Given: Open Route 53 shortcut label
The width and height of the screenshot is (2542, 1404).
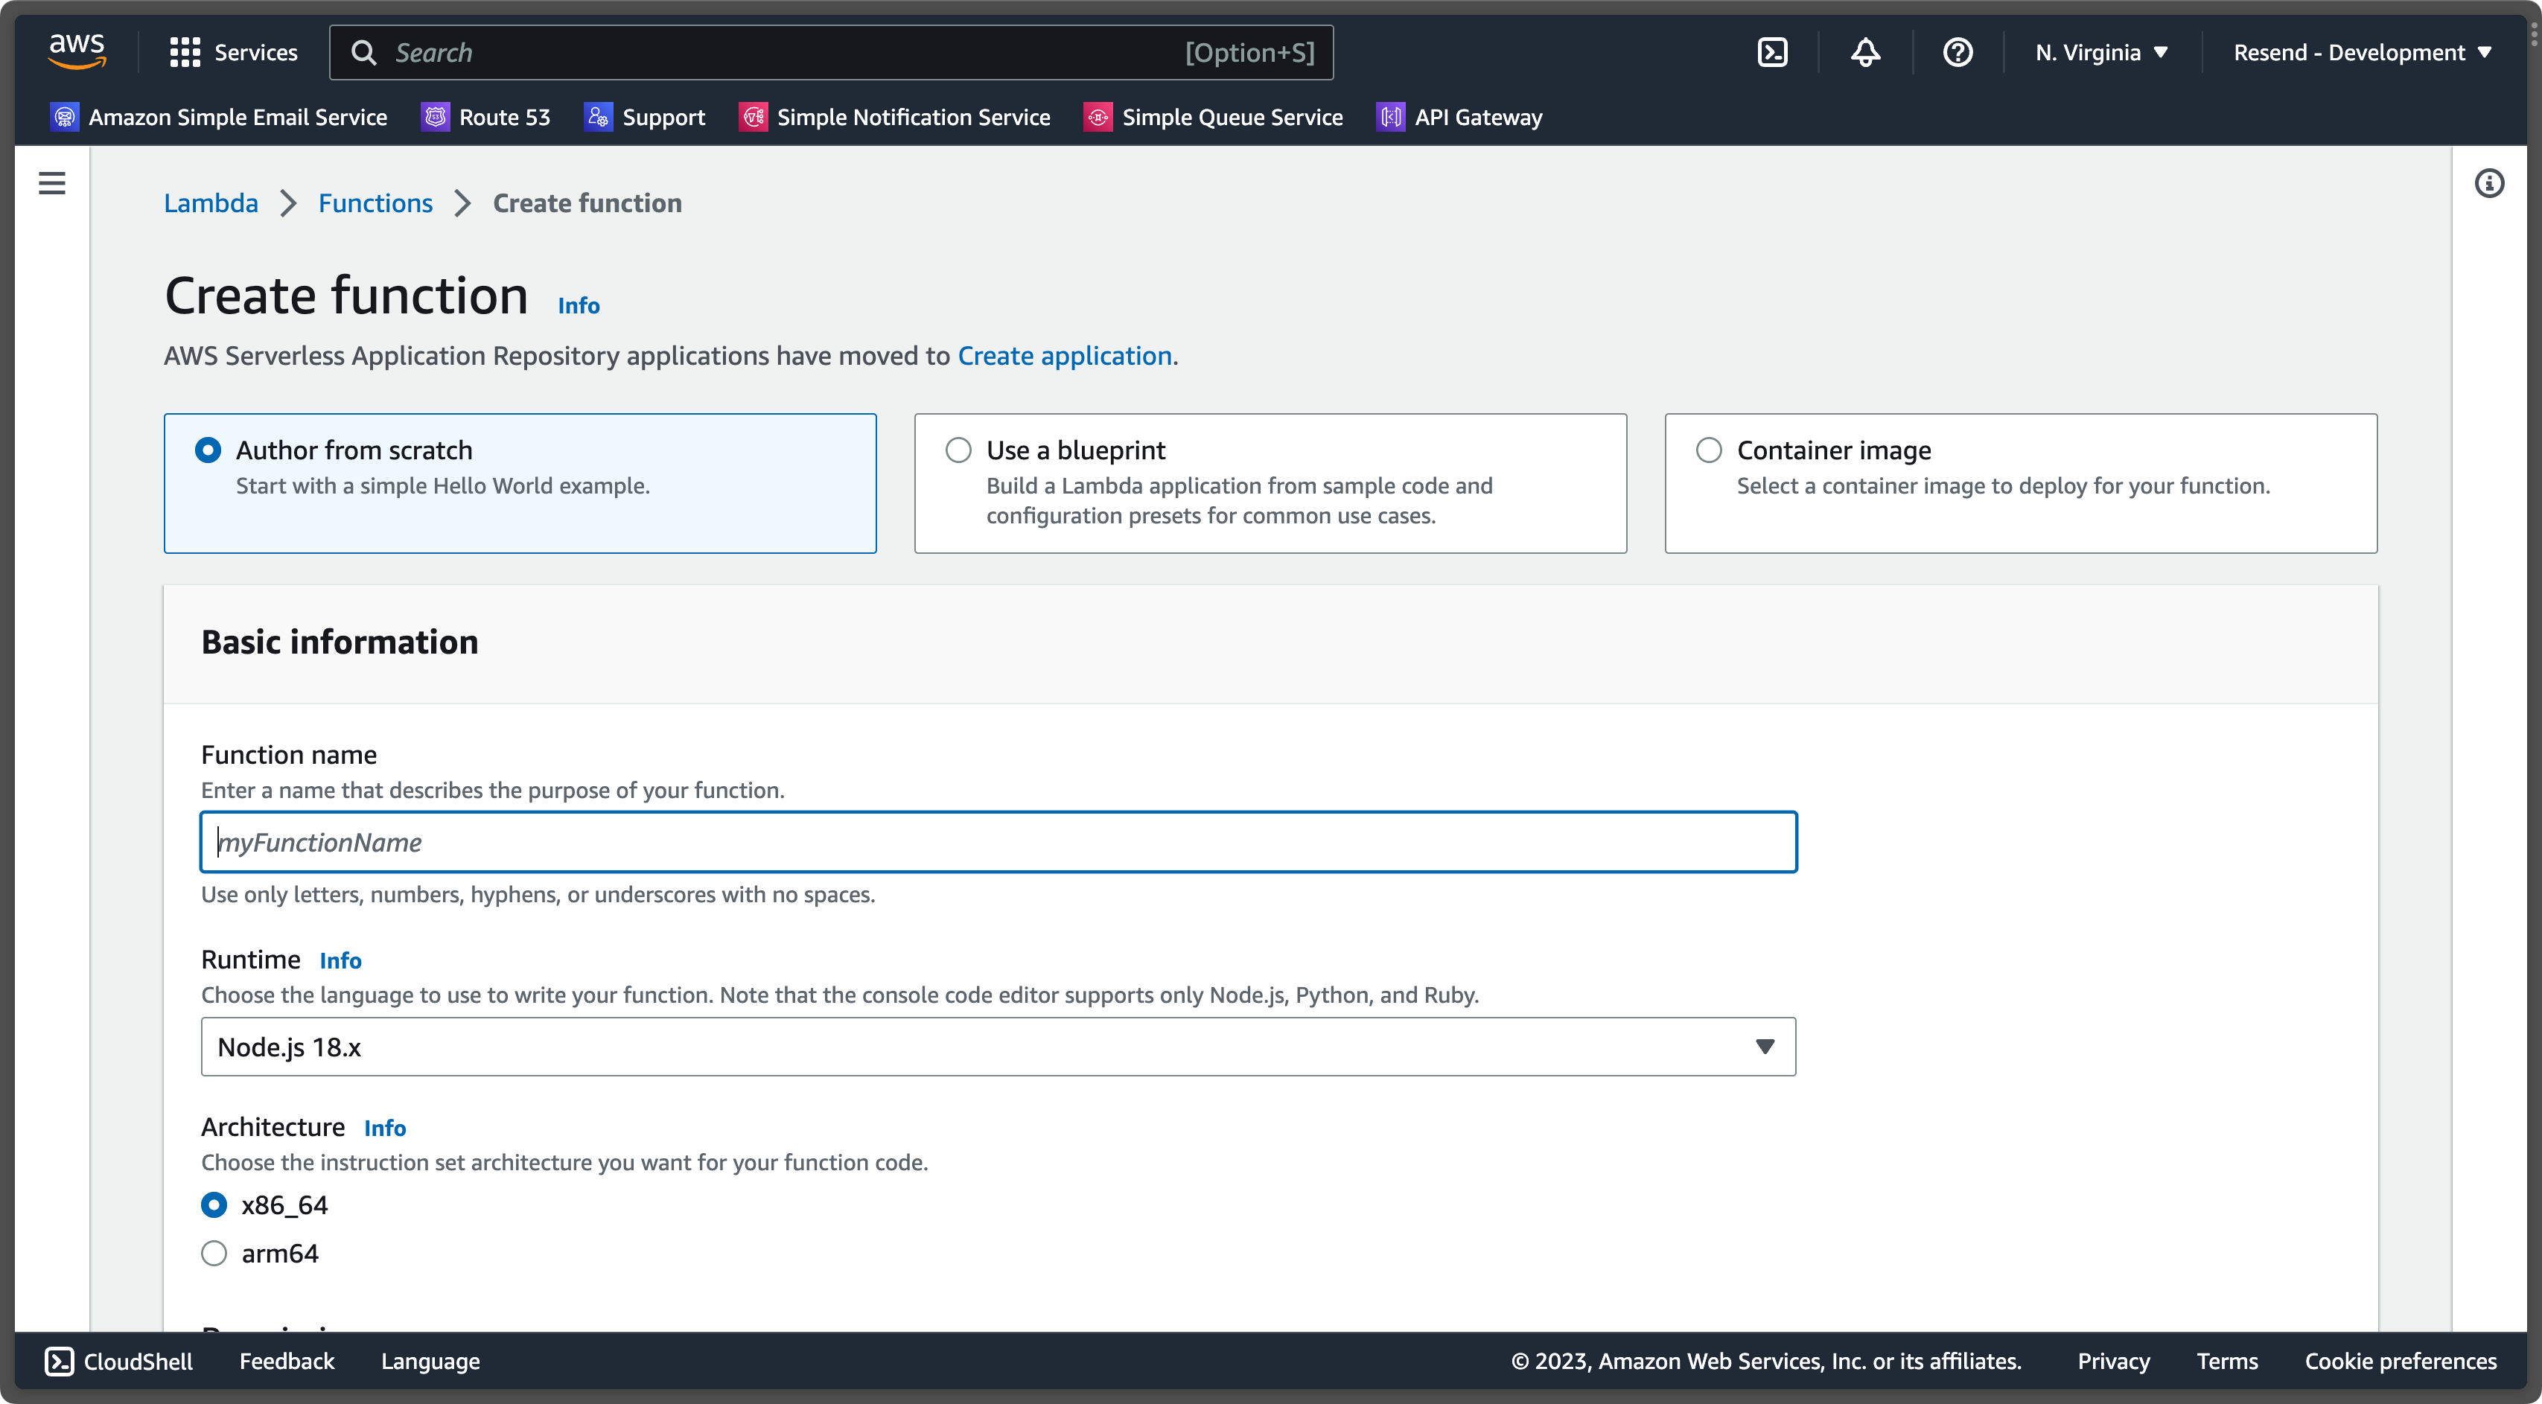Looking at the screenshot, I should click(x=504, y=116).
